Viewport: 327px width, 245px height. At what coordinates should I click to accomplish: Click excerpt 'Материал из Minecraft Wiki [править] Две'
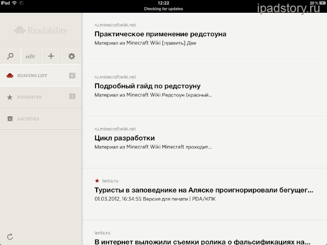tap(145, 43)
